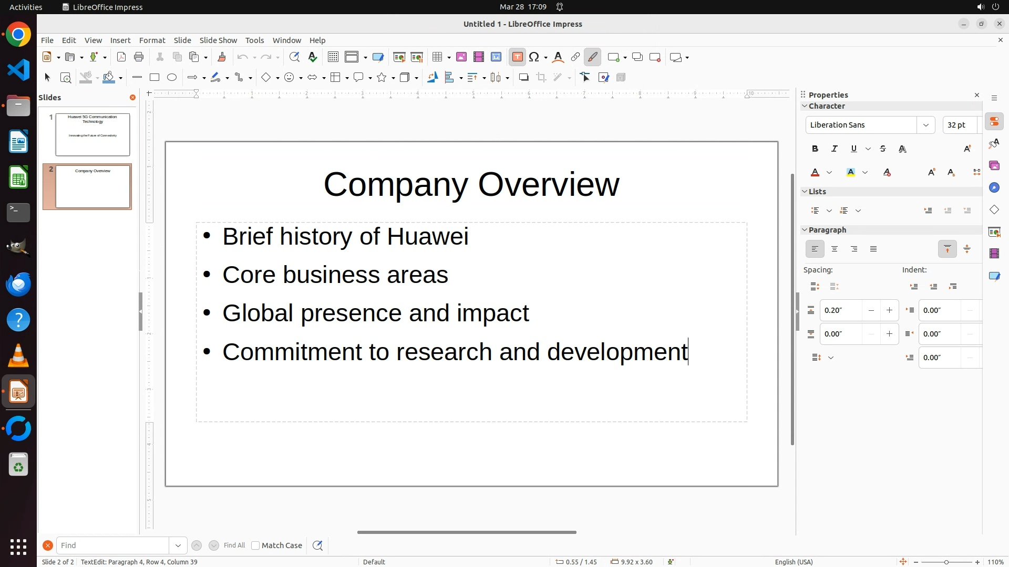Expand the Find history dropdown

tap(178, 545)
